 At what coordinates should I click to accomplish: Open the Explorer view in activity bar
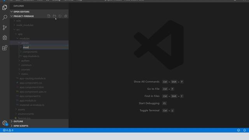5,7
